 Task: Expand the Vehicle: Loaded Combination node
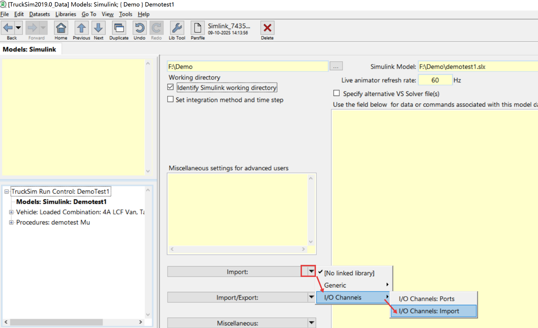pyautogui.click(x=11, y=212)
